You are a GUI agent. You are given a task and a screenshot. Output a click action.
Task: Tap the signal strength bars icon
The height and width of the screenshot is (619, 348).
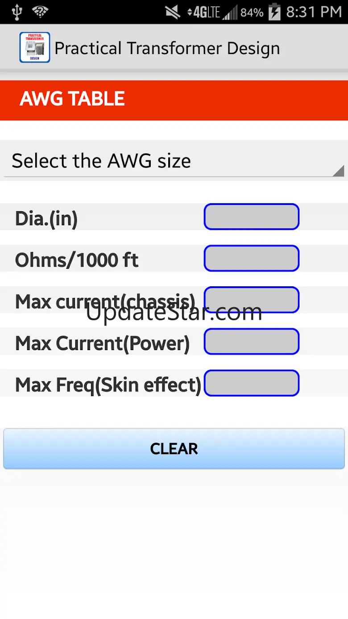(230, 13)
